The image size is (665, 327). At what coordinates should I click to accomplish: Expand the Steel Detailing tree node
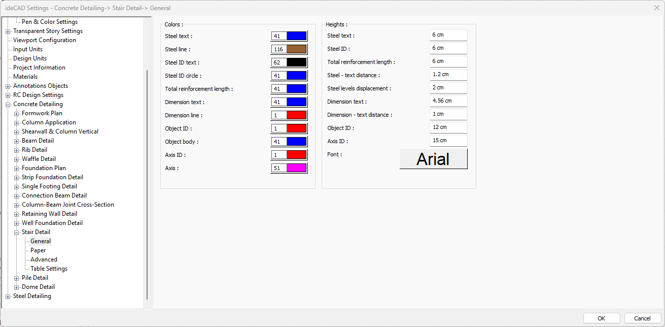pyautogui.click(x=8, y=297)
